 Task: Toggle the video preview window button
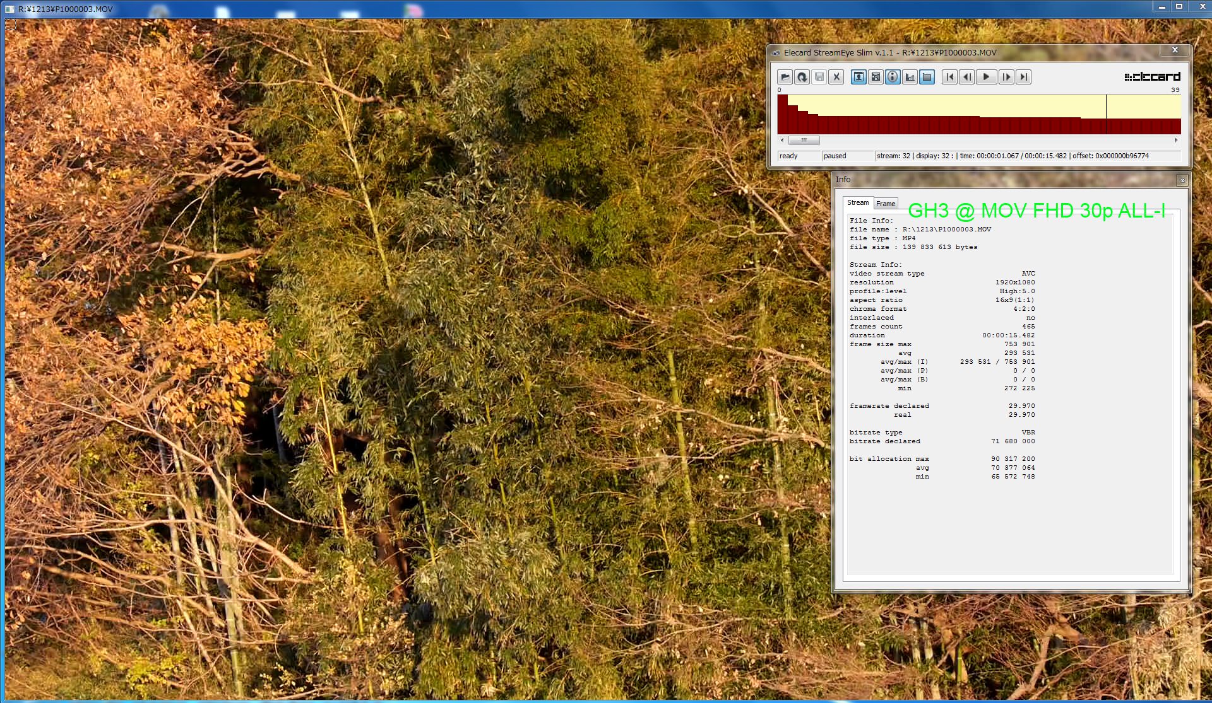[858, 77]
